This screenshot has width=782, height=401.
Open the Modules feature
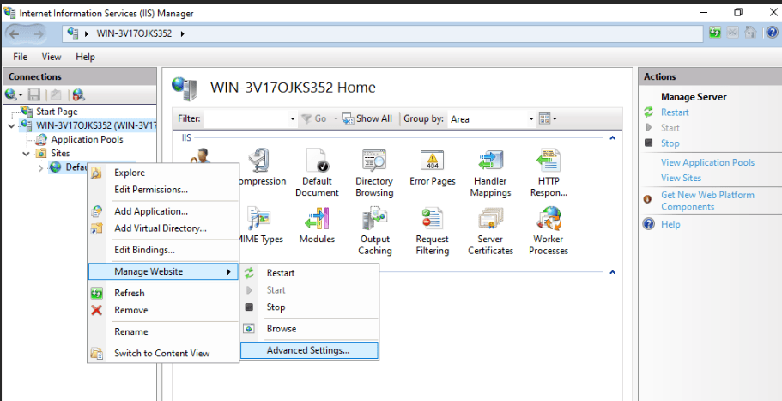[317, 226]
